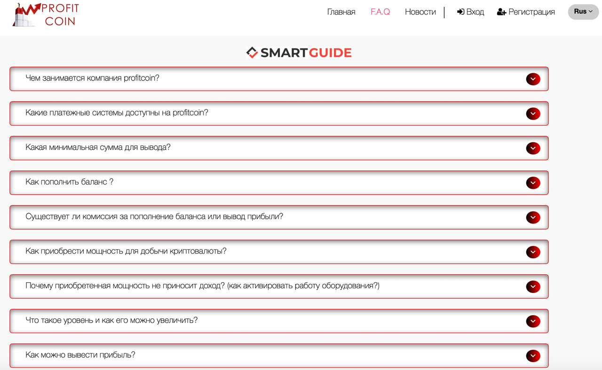Expand chevron for 'Как пополнить баланс ?'
This screenshot has width=602, height=370.
point(533,183)
